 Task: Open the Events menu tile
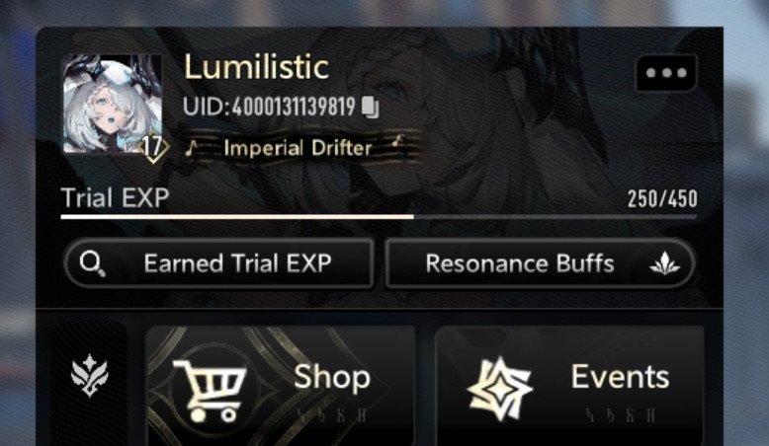pyautogui.click(x=569, y=386)
